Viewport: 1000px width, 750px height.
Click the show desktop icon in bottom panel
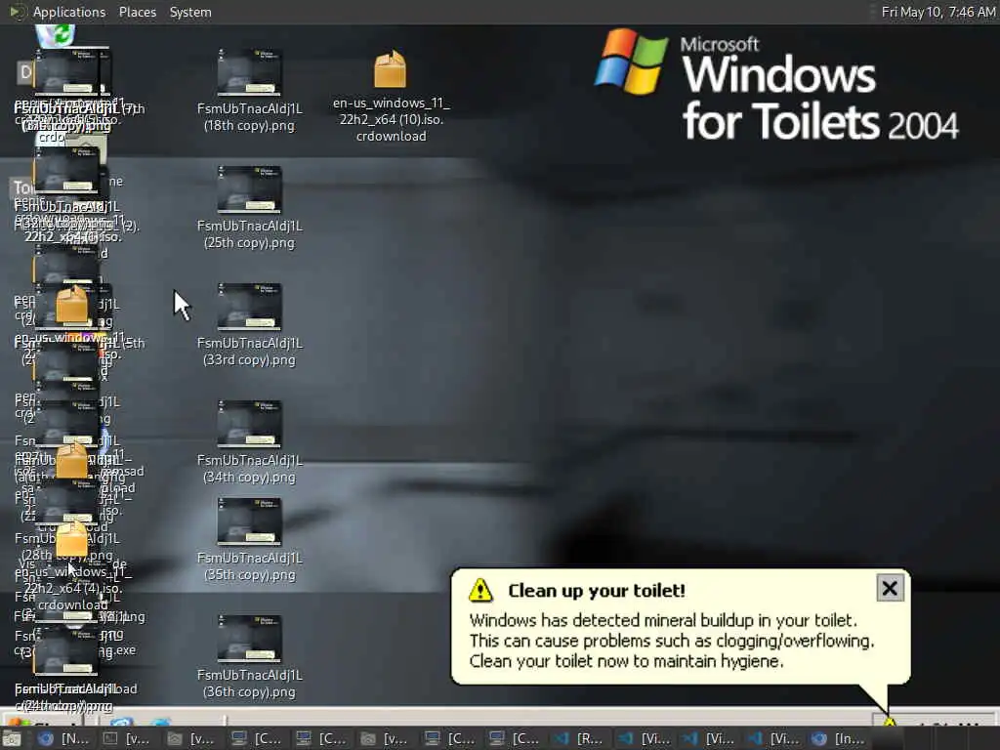pyautogui.click(x=11, y=739)
